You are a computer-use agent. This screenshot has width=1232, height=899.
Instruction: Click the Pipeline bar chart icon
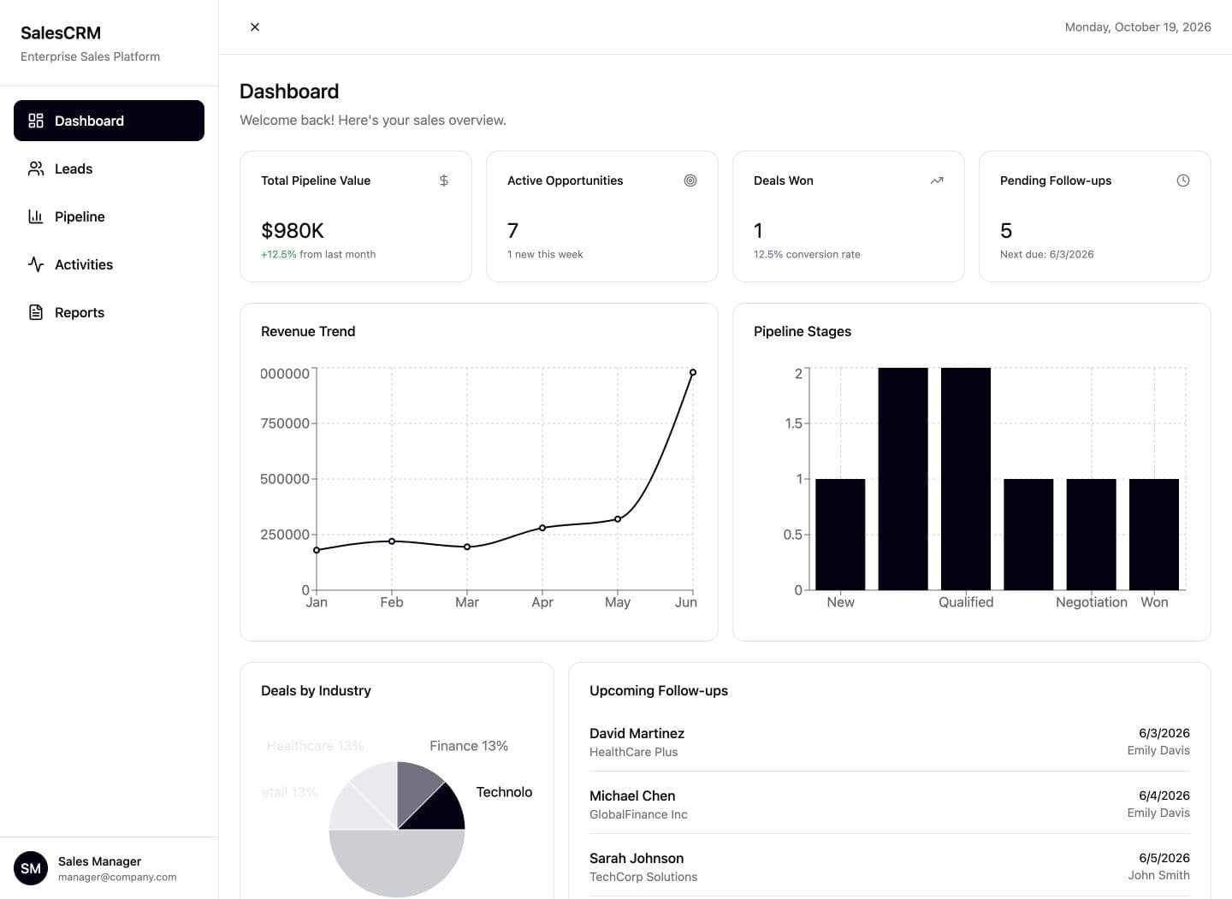pyautogui.click(x=36, y=216)
